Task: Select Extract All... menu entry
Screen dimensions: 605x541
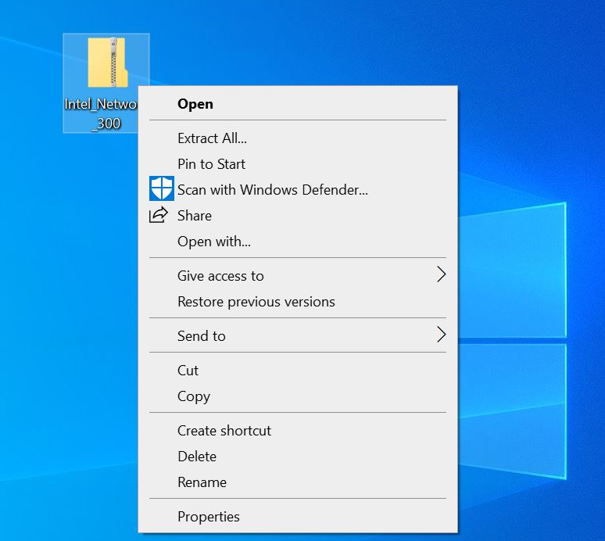Action: pyautogui.click(x=212, y=138)
